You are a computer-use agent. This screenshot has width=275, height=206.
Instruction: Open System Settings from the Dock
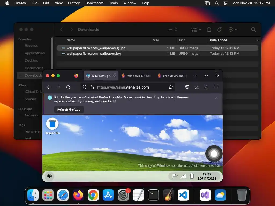coord(123,195)
